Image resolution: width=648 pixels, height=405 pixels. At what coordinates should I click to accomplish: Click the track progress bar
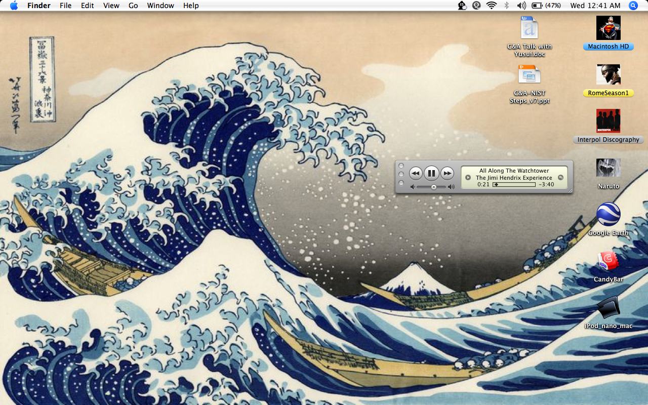tap(514, 185)
